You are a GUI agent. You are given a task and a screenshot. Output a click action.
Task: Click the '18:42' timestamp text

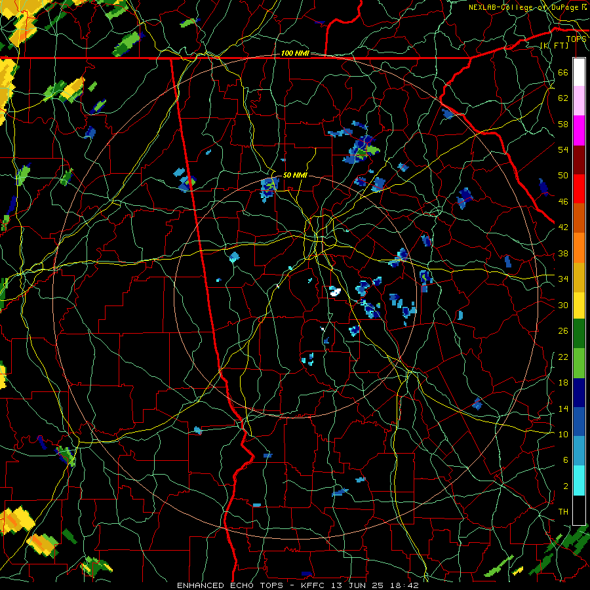(405, 585)
